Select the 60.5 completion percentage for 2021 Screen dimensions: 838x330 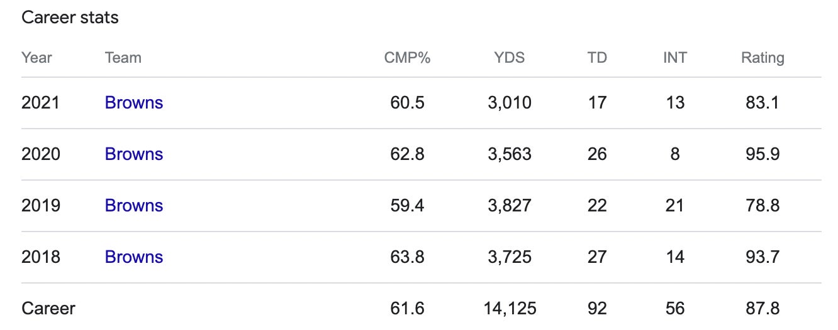pyautogui.click(x=407, y=103)
